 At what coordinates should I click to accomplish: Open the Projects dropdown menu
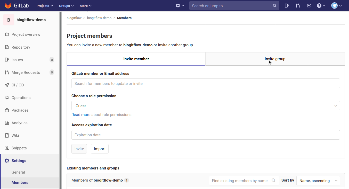[45, 6]
